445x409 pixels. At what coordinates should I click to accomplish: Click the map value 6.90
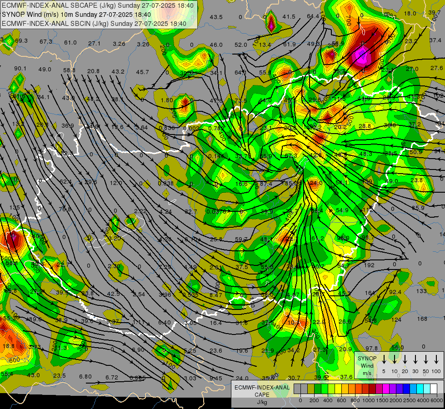pyautogui.click(x=138, y=349)
